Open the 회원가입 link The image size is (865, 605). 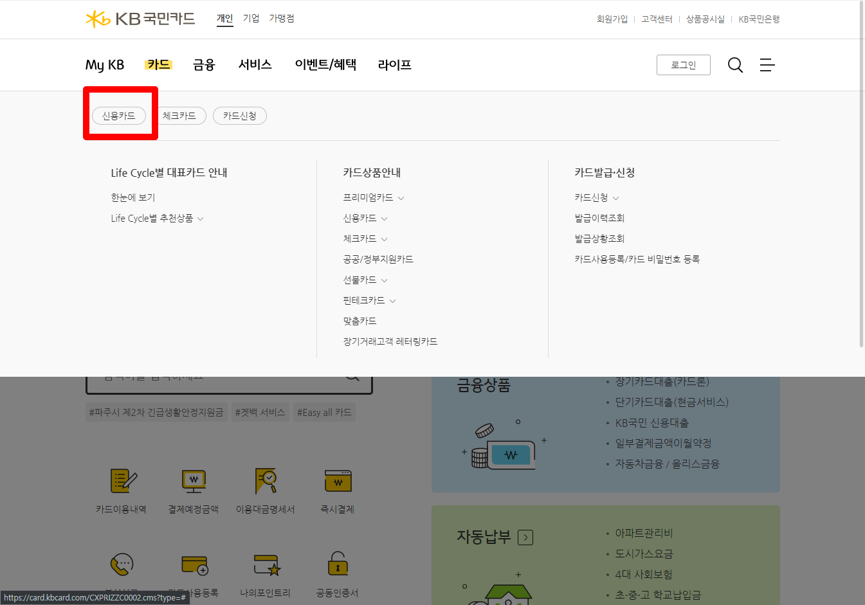(612, 19)
